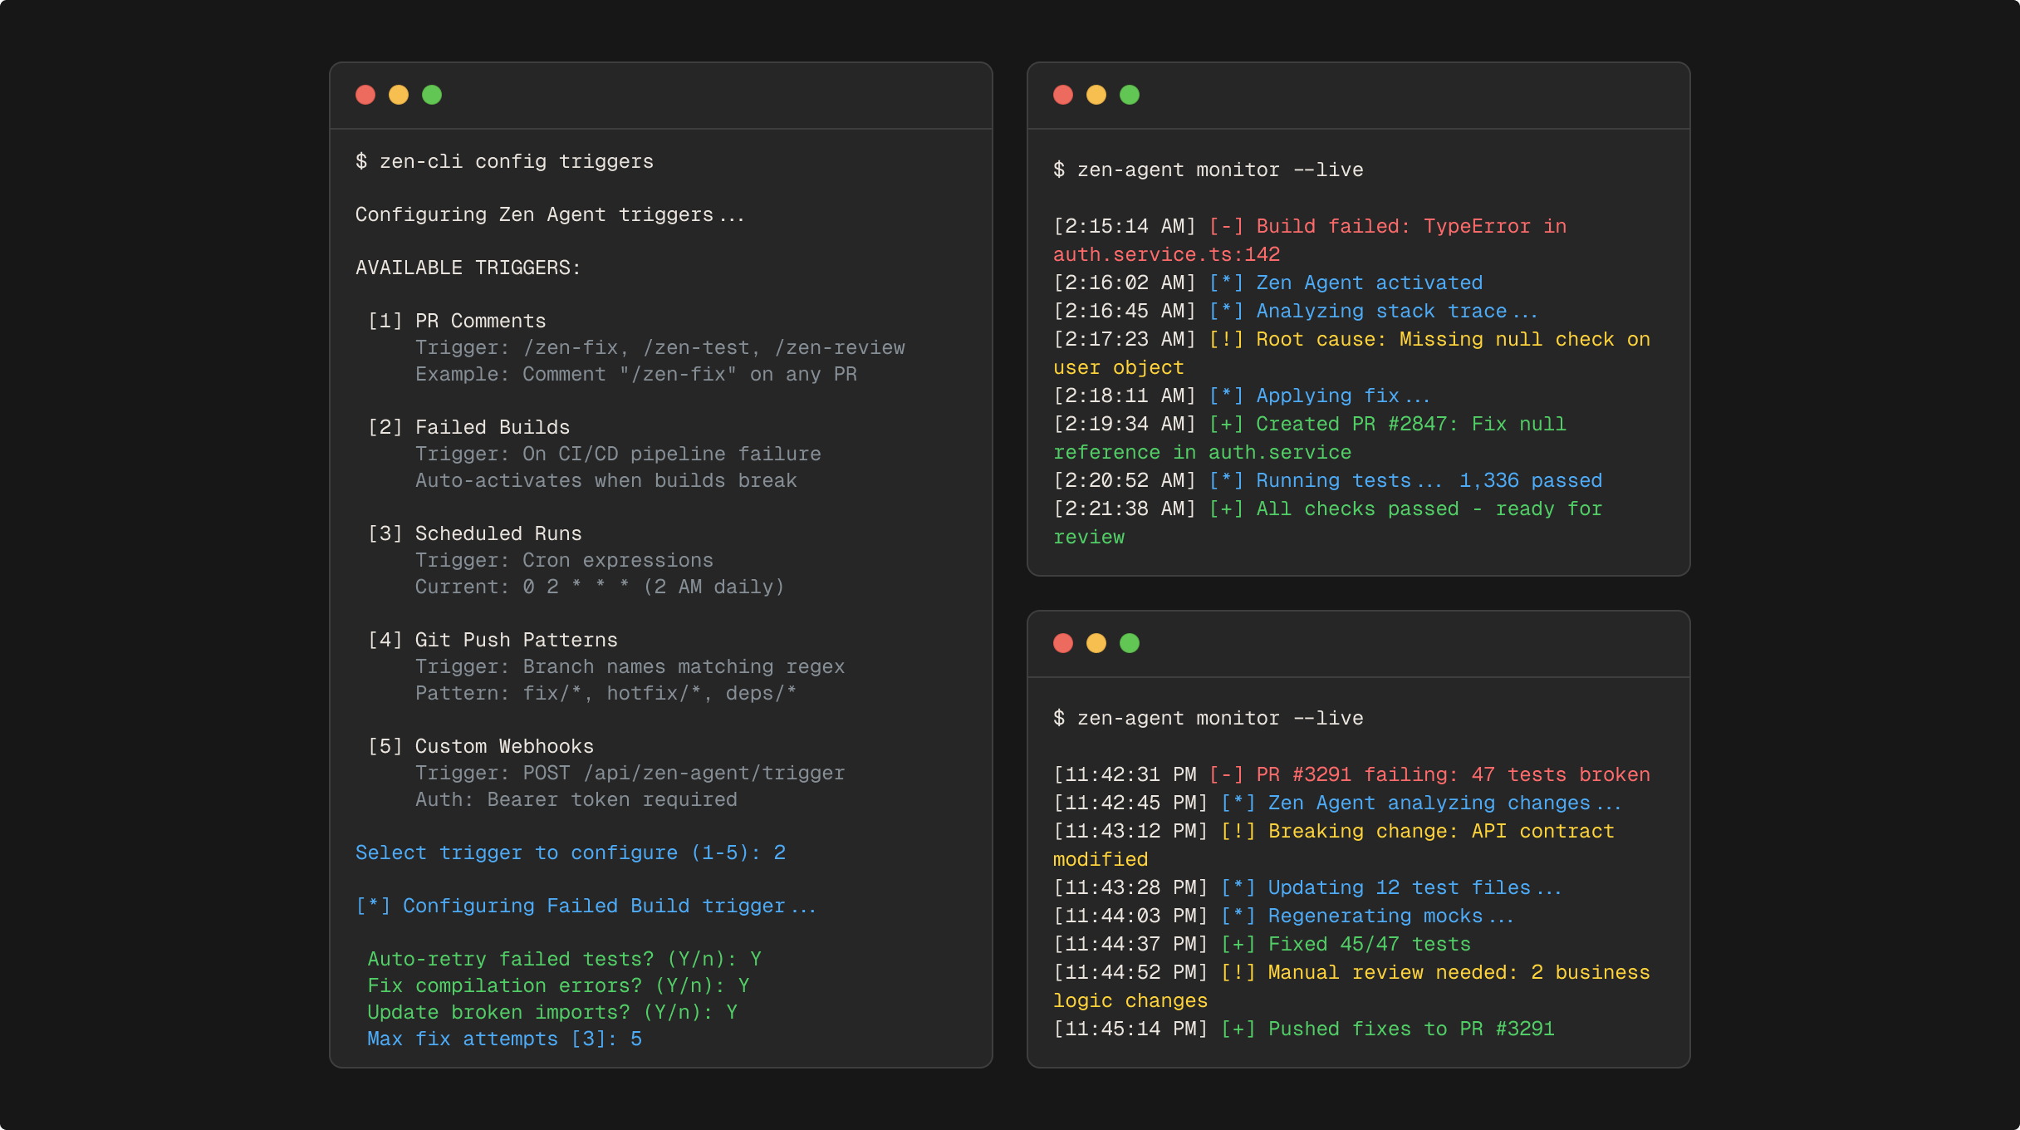Click 'Trigger: /zen-fix, /zen-test, /zen-review' line

coord(660,347)
